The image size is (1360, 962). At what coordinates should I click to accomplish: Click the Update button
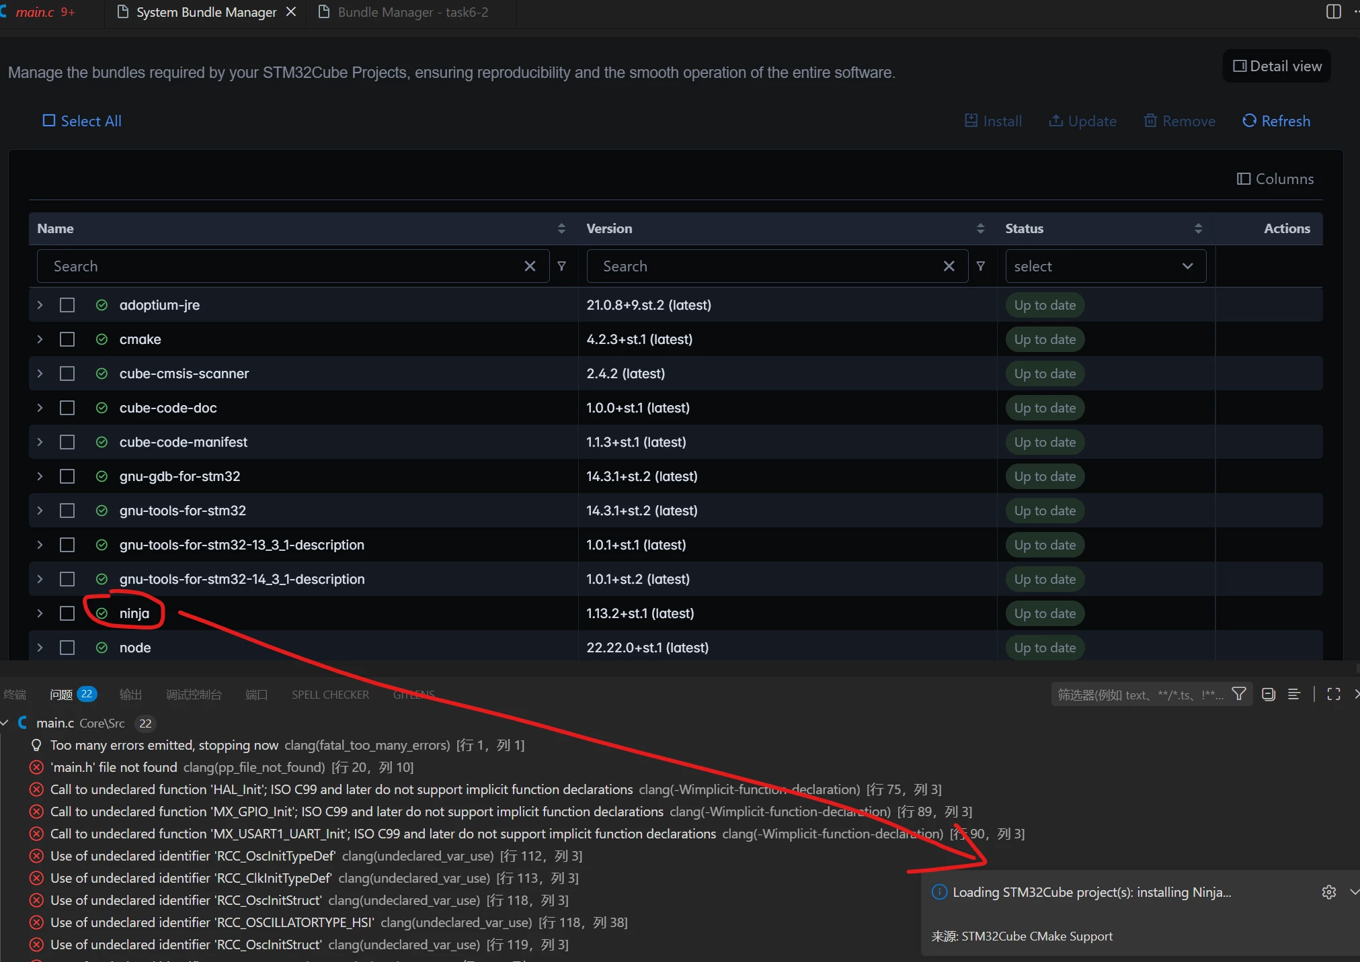pos(1082,121)
